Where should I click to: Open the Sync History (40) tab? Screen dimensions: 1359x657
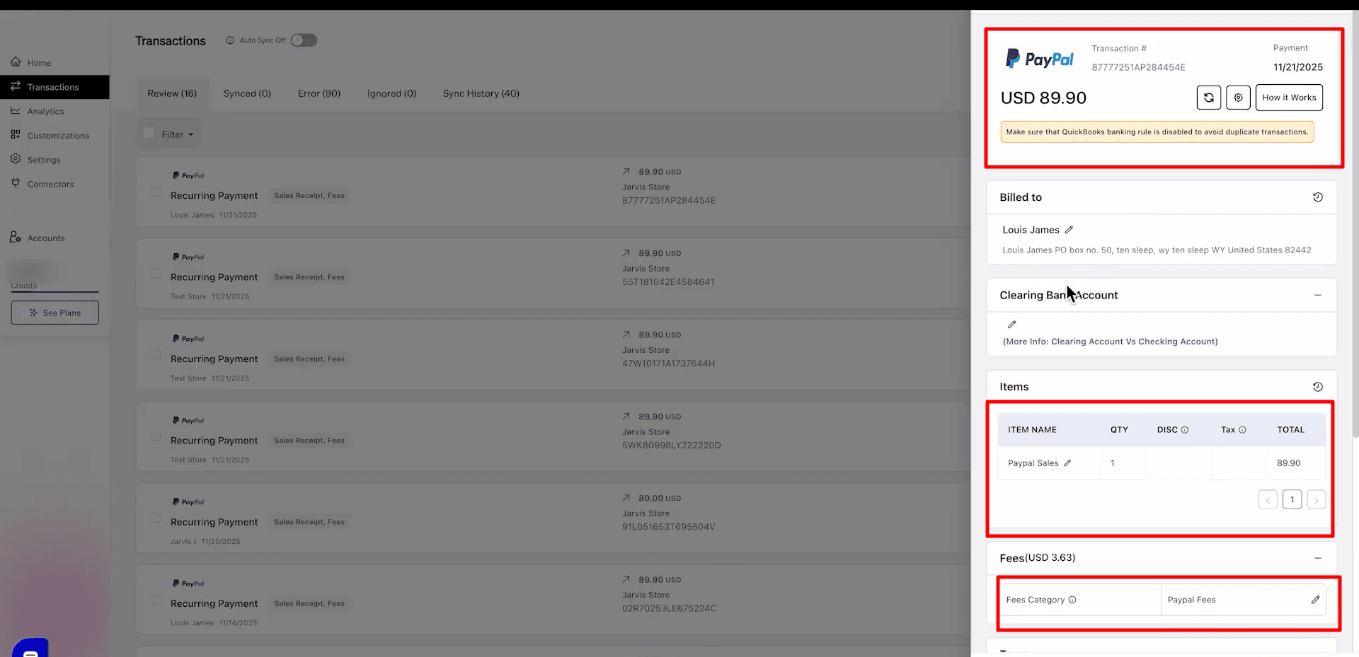point(481,93)
